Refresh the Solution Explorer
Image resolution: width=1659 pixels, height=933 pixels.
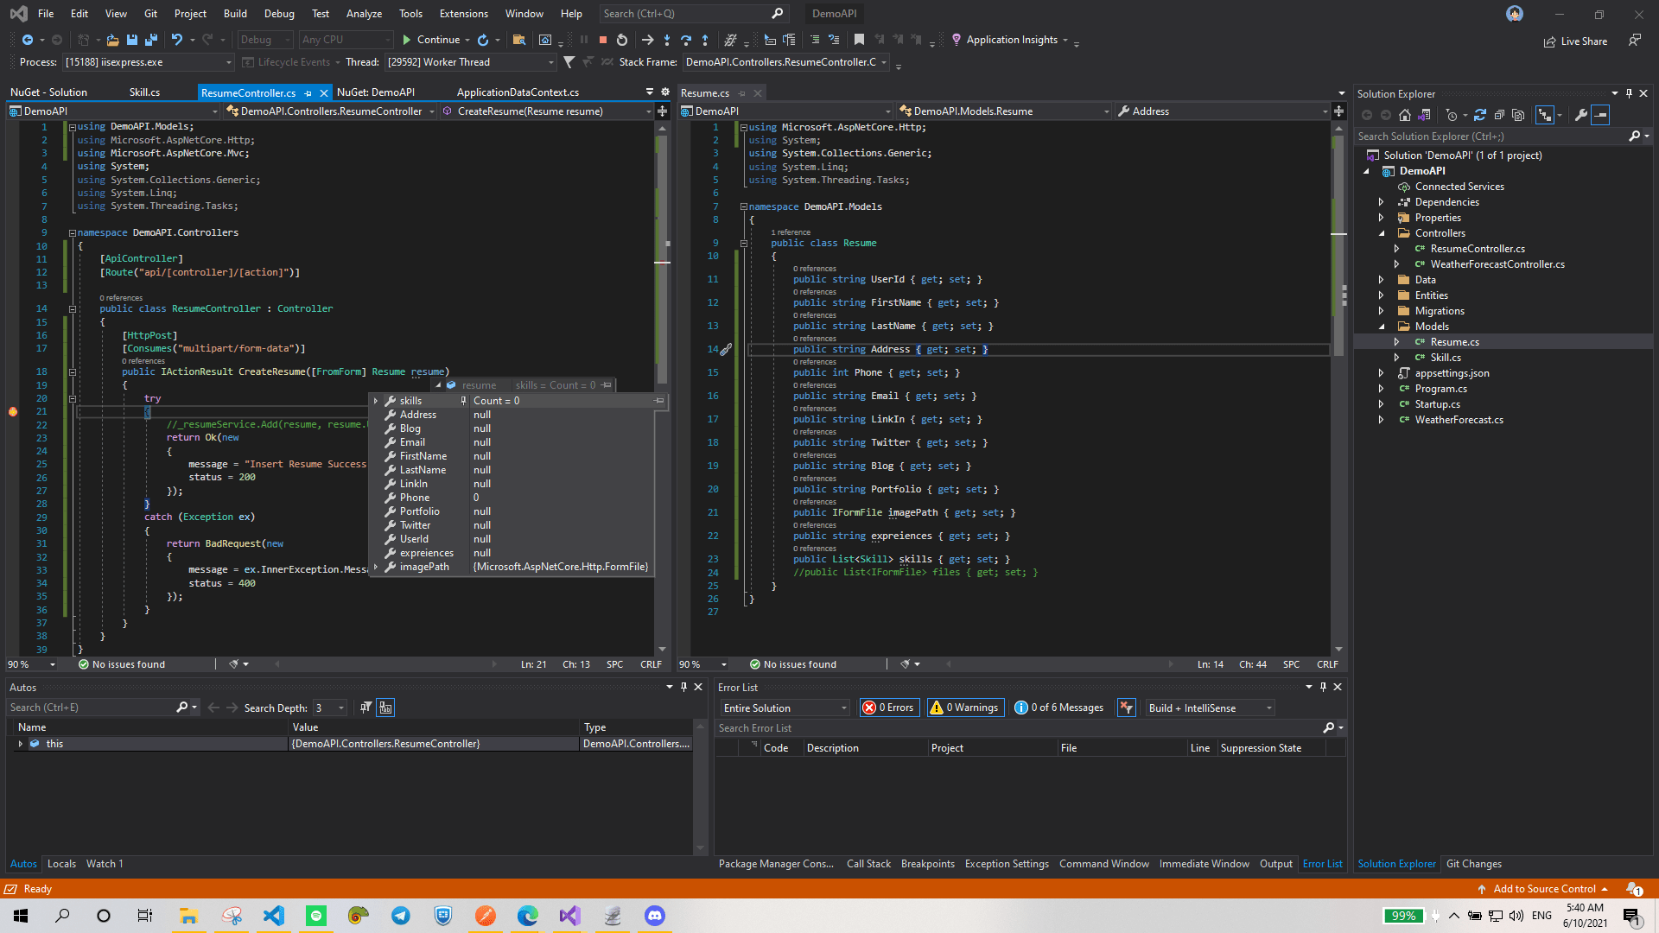tap(1481, 115)
